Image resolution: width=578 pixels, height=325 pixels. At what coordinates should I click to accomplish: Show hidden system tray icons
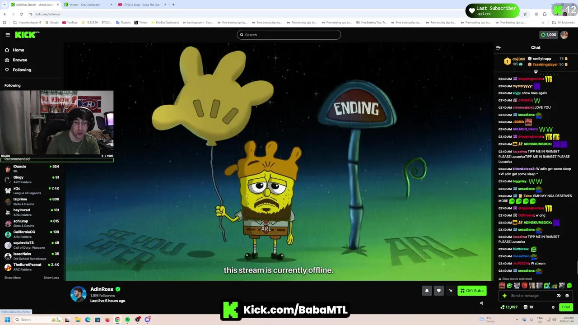pos(517,320)
